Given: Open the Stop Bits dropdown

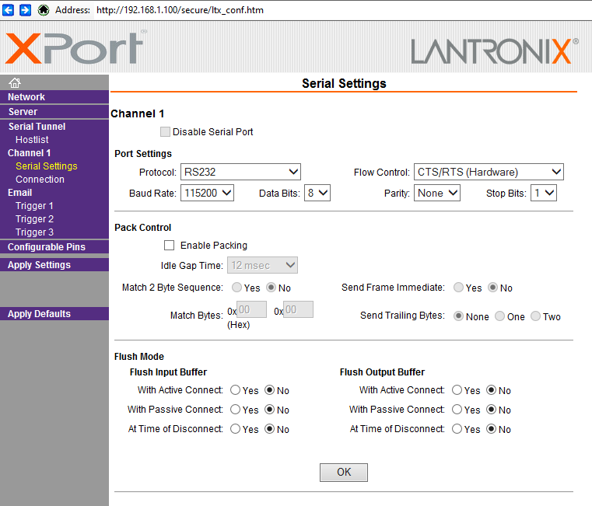Looking at the screenshot, I should [543, 193].
